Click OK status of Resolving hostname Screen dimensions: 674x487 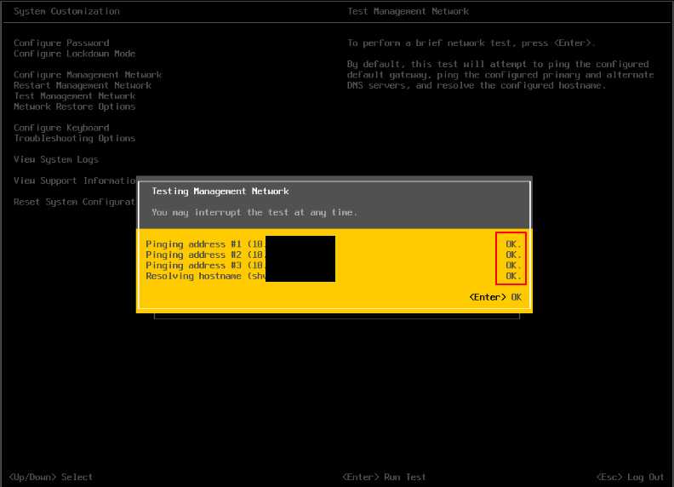513,276
